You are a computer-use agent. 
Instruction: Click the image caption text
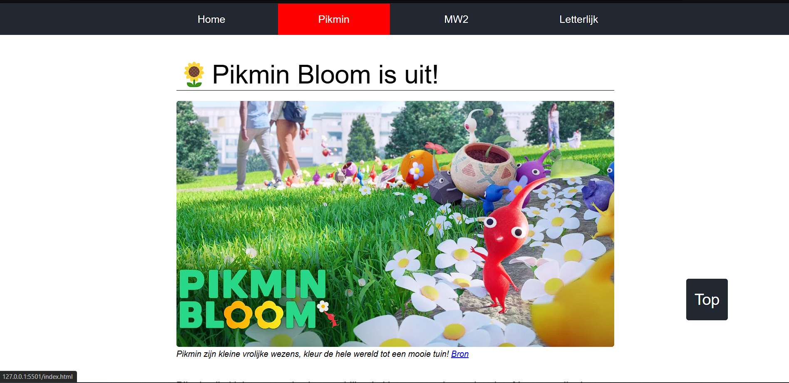tap(313, 354)
